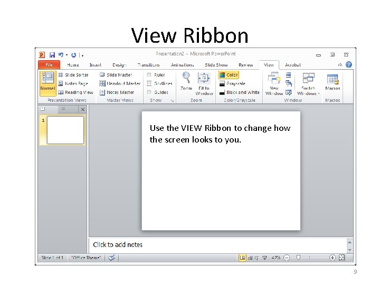Screen dimensions: 380x285
Task: Click the Zoom magnifier button
Action: click(x=186, y=81)
